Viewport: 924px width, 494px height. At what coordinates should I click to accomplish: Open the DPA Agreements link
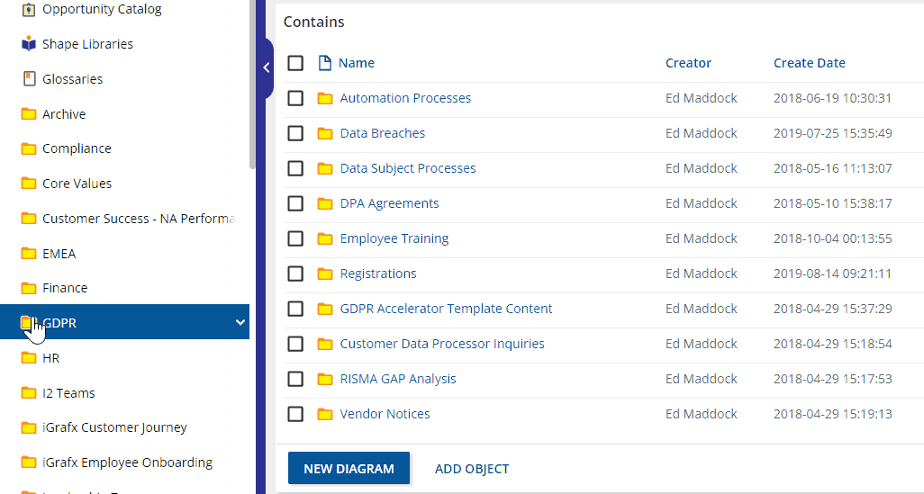389,203
